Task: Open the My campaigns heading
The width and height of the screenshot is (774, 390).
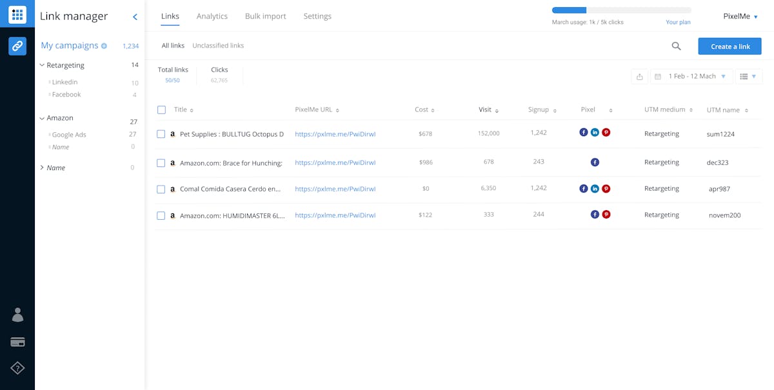Action: (x=70, y=46)
